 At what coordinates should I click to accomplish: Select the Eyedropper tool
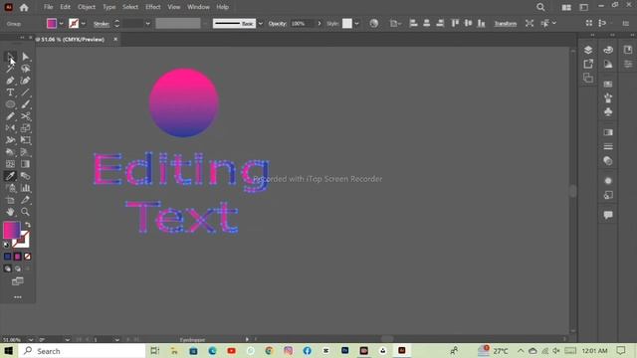pos(10,176)
